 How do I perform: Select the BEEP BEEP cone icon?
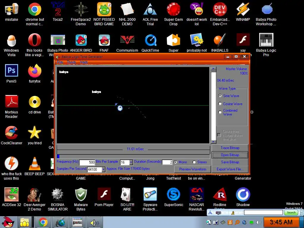point(34,166)
